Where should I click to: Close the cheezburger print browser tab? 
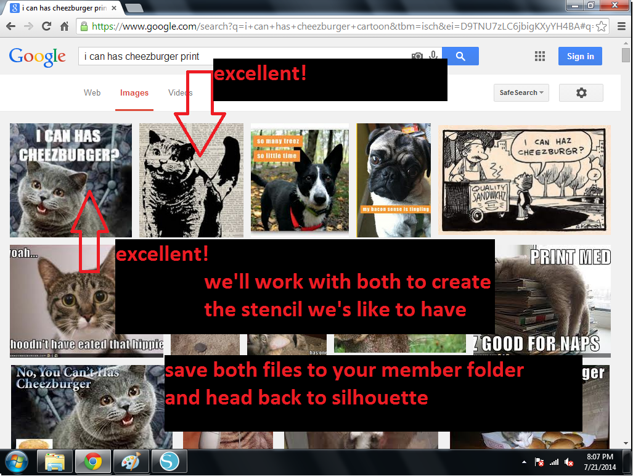(x=114, y=8)
